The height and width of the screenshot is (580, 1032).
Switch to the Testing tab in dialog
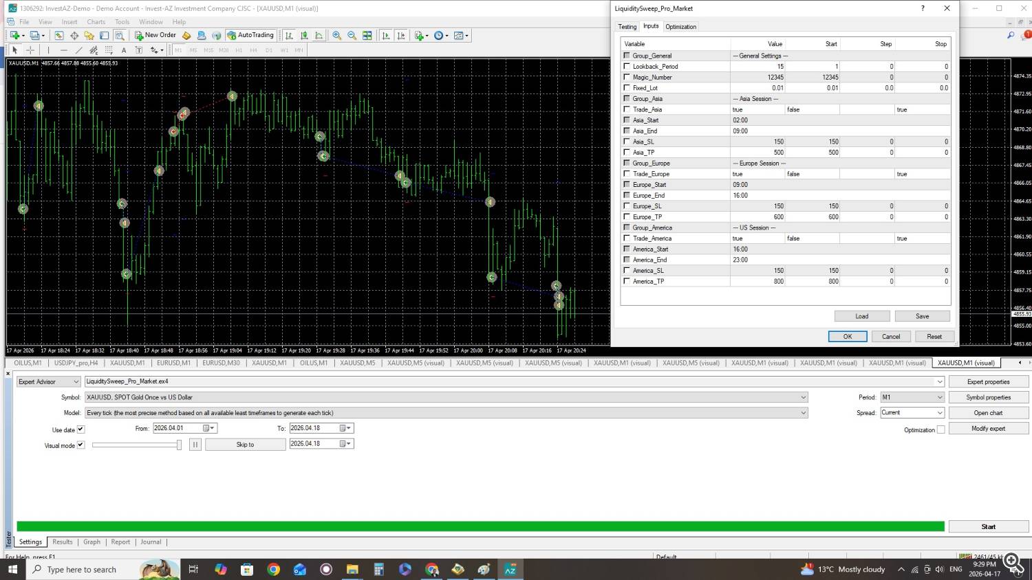click(x=627, y=27)
